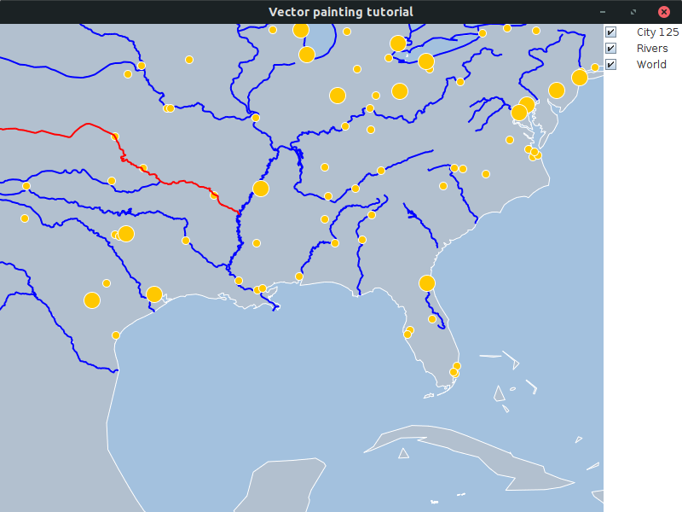
Task: Click the city marker at Florida's southern tip
Action: [454, 372]
